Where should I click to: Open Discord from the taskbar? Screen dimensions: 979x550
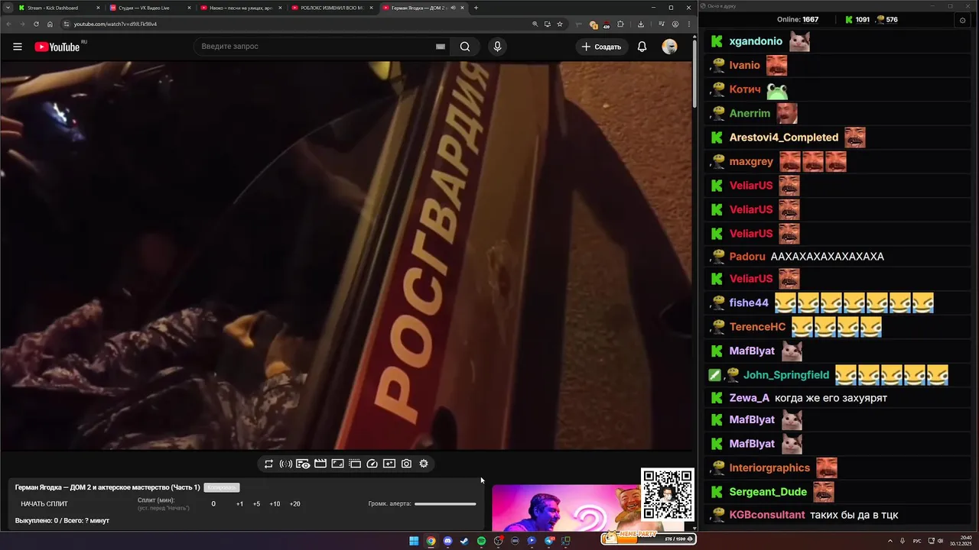pyautogui.click(x=447, y=541)
